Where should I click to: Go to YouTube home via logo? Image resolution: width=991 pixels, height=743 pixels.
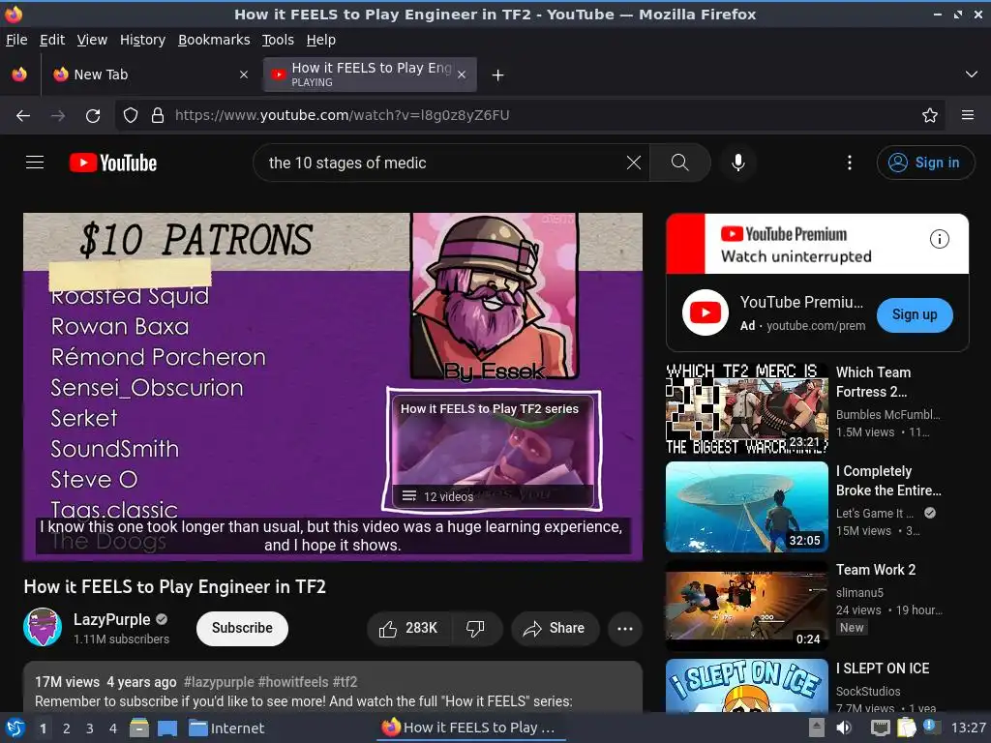(x=113, y=163)
